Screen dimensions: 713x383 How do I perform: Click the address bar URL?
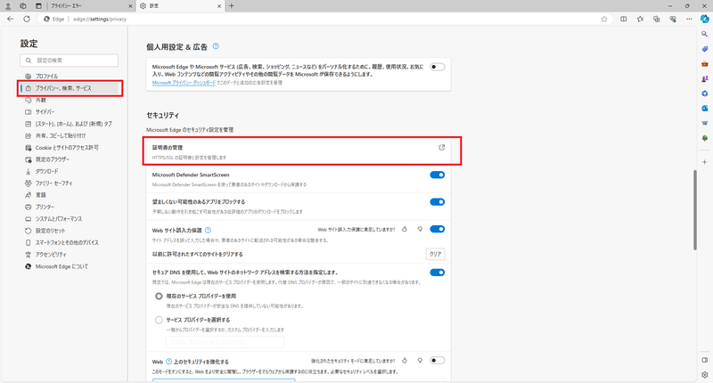[100, 19]
